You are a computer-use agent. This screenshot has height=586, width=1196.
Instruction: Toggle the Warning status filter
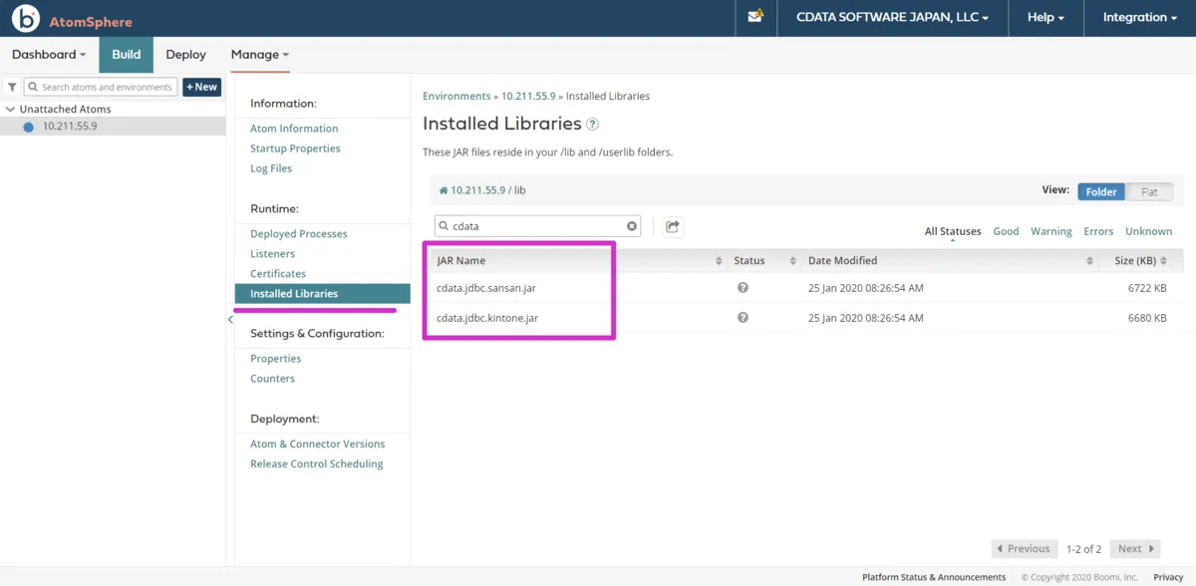(x=1050, y=230)
